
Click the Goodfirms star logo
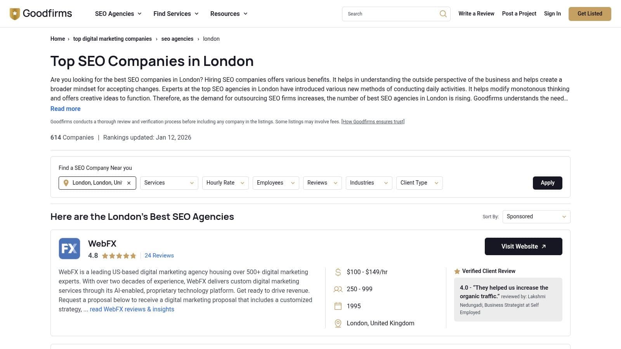pos(14,14)
